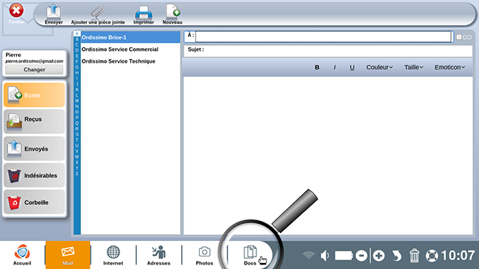Viewport: 479px width, 269px height.
Task: Select contact Ordissimo Brice-1
Action: (130, 38)
